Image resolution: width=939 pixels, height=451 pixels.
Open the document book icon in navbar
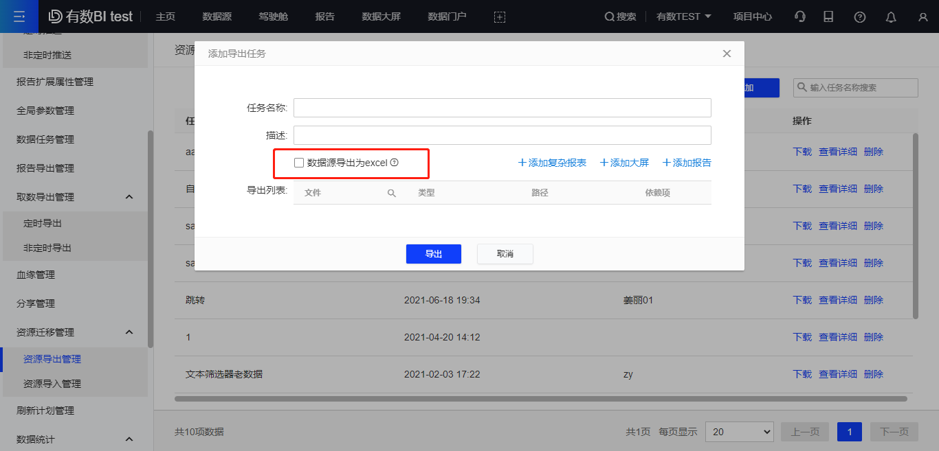tap(828, 16)
